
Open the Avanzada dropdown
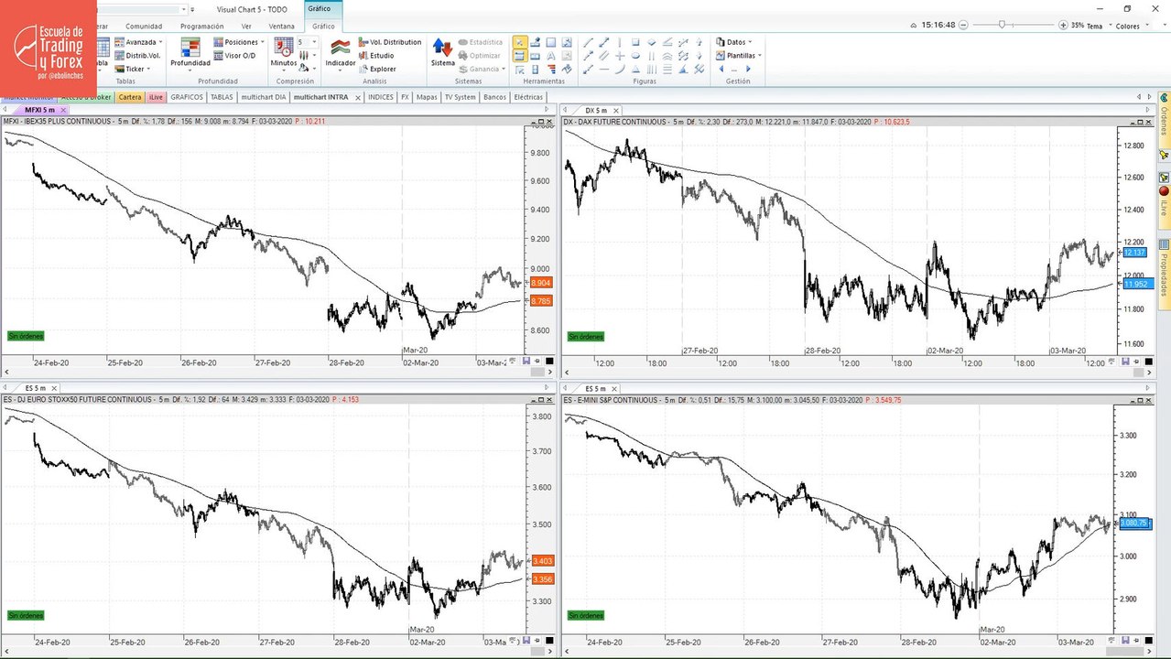pyautogui.click(x=138, y=42)
